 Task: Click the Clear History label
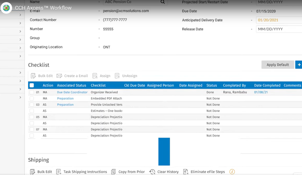click(168, 172)
